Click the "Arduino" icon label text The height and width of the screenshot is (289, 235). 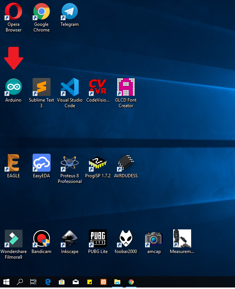coord(13,100)
